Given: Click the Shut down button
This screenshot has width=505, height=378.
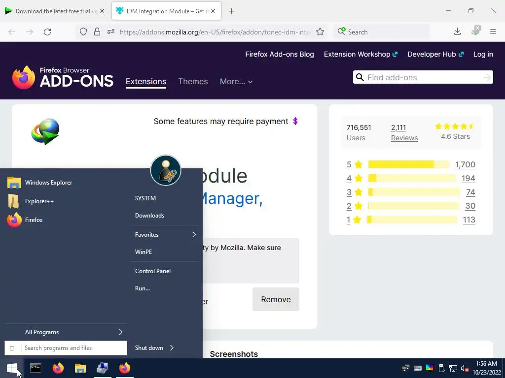Looking at the screenshot, I should point(149,348).
